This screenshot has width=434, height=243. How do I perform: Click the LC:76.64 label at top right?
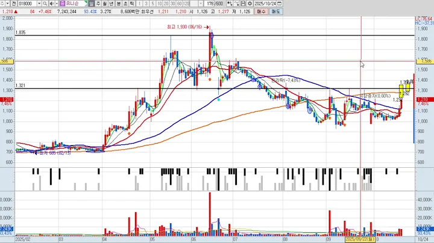(424, 19)
